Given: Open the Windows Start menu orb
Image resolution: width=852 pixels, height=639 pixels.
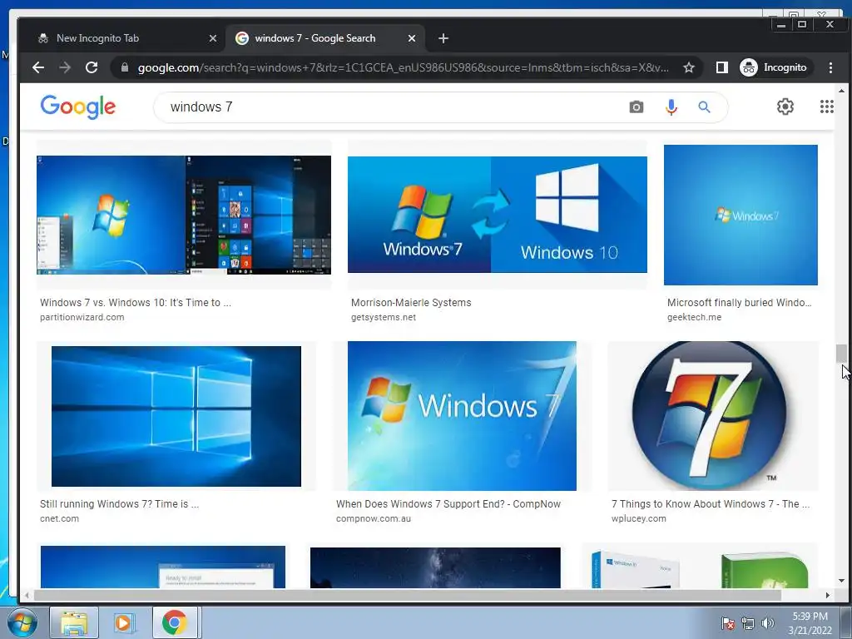Looking at the screenshot, I should coord(22,622).
